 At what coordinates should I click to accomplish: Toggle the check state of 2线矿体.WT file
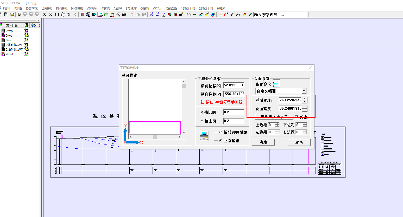(x=3, y=49)
